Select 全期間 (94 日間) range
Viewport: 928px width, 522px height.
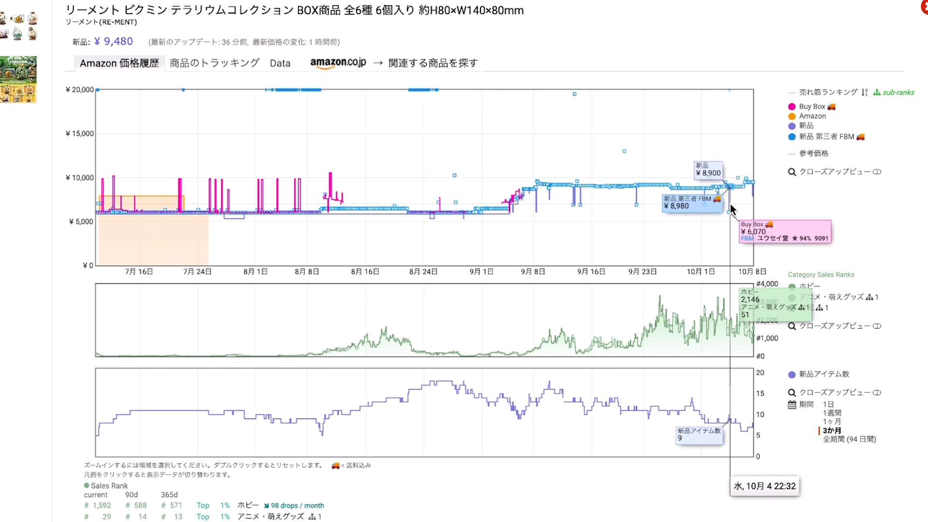tap(849, 439)
